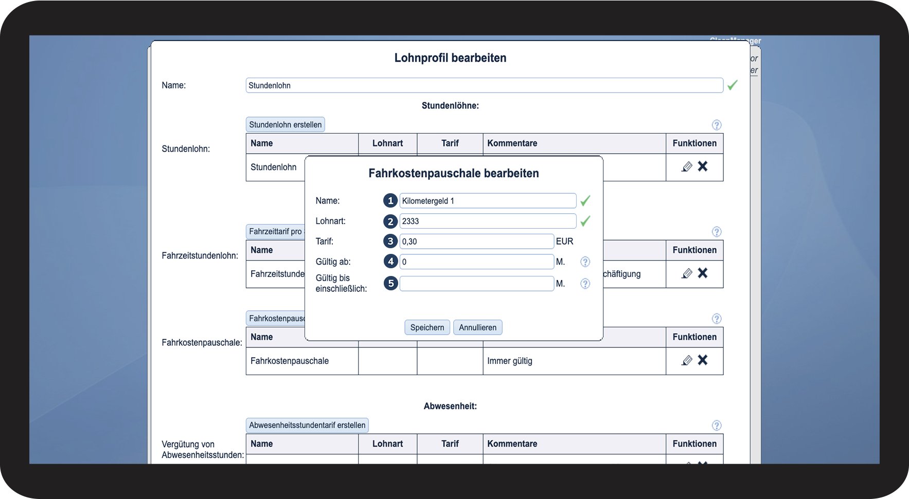Cancel dialog with Annullieren button
This screenshot has width=909, height=499.
click(x=477, y=327)
